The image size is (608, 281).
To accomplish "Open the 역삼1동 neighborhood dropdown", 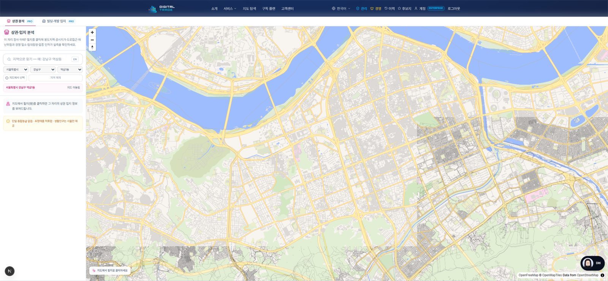I will click(x=70, y=69).
